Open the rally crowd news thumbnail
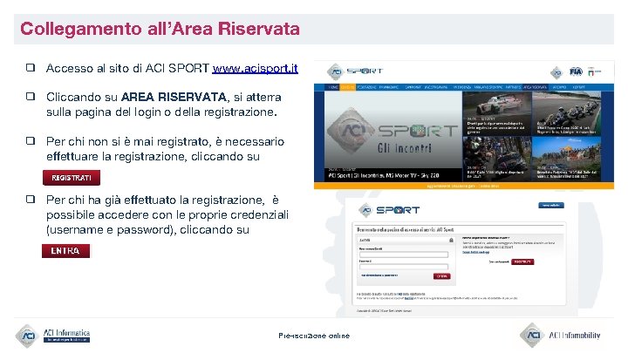628x353 pixels. (x=496, y=159)
